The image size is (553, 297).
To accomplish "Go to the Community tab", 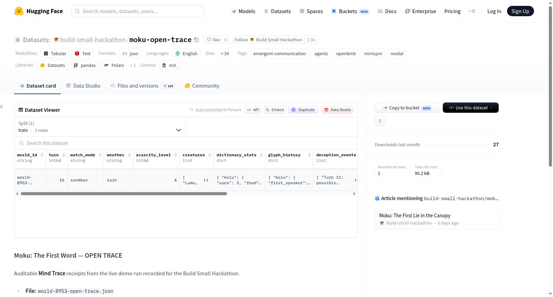I will (x=202, y=86).
